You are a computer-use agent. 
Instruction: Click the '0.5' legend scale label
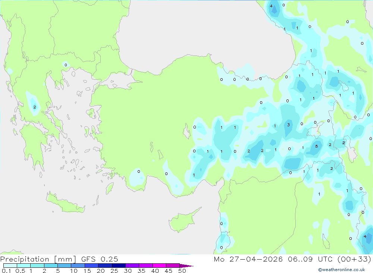[20, 271]
